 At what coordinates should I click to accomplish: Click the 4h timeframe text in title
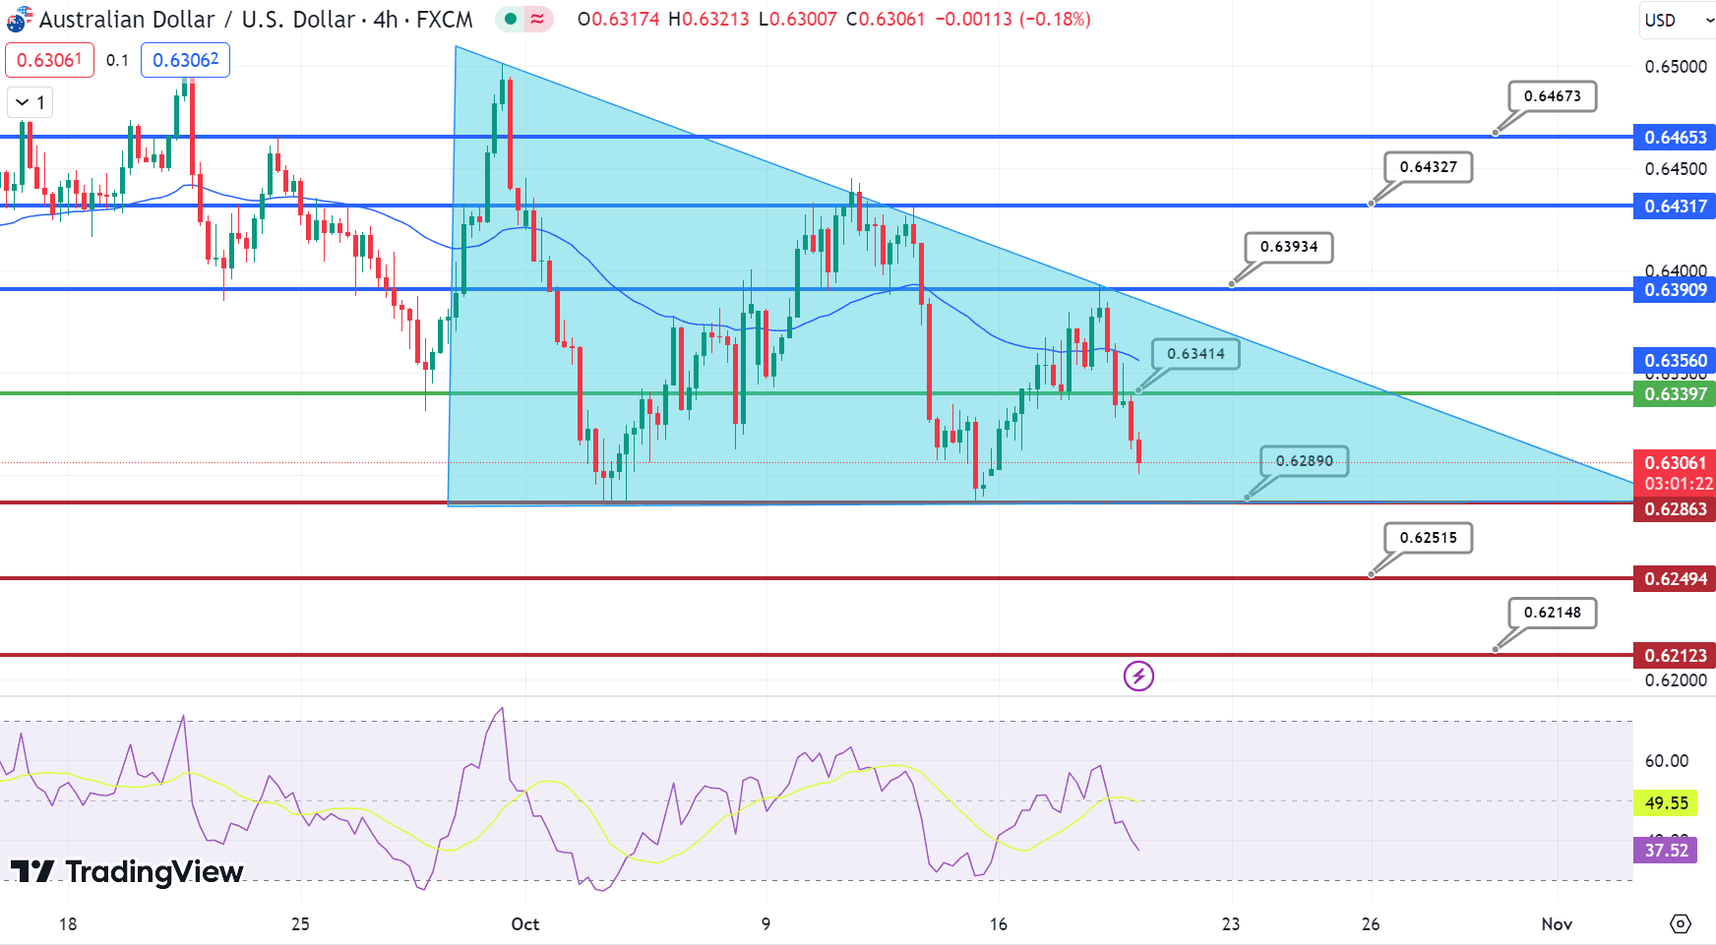point(384,19)
